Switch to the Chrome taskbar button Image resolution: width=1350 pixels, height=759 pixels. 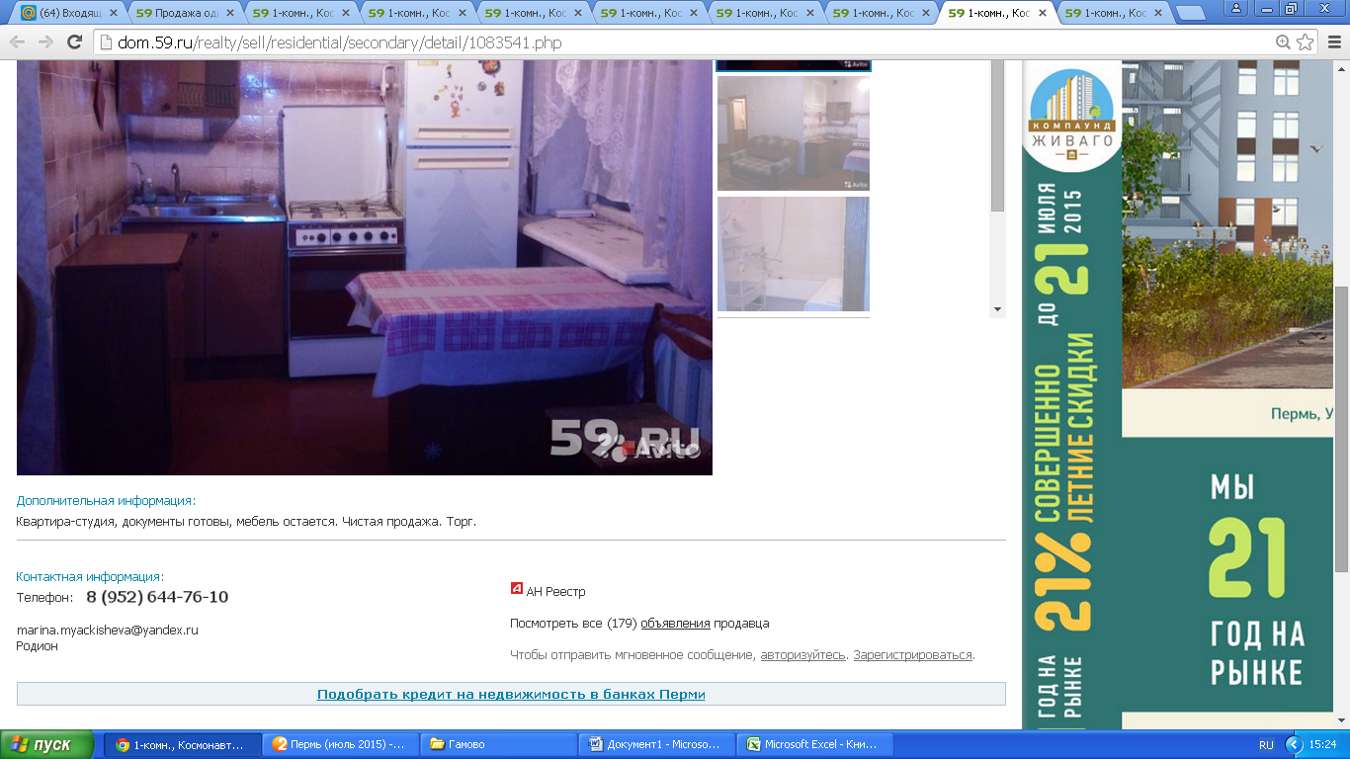[183, 744]
